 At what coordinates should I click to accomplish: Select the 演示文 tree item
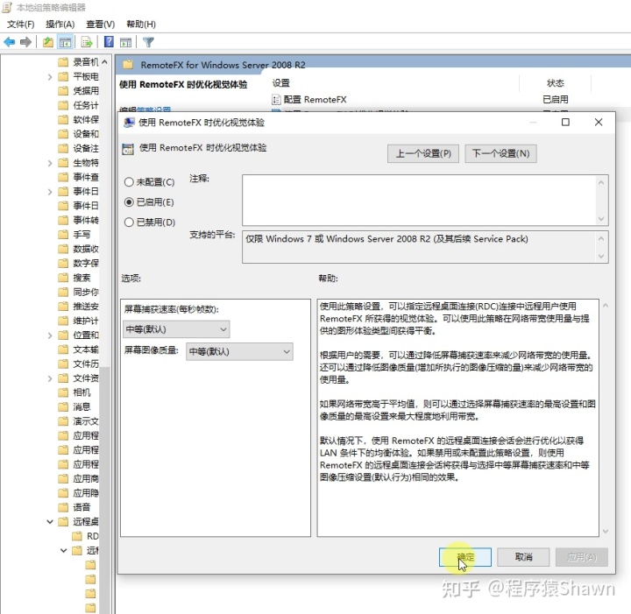[85, 421]
